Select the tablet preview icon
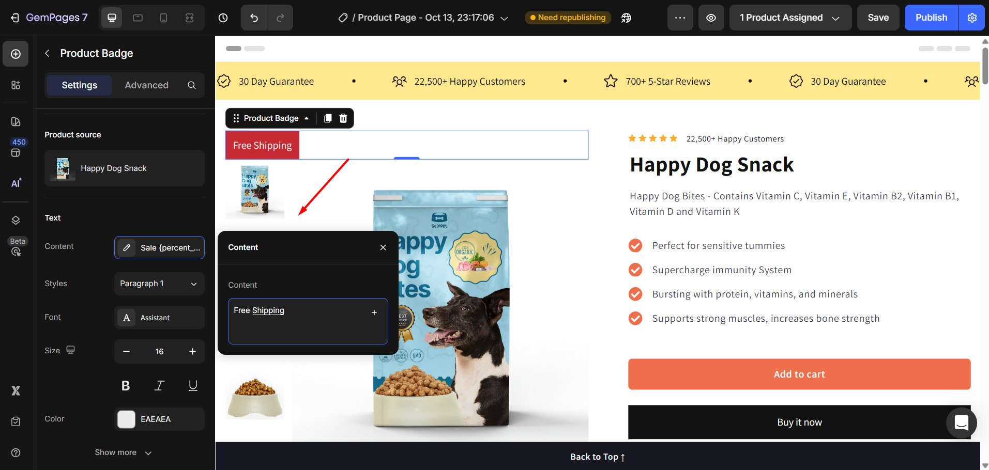Image resolution: width=989 pixels, height=470 pixels. tap(138, 17)
